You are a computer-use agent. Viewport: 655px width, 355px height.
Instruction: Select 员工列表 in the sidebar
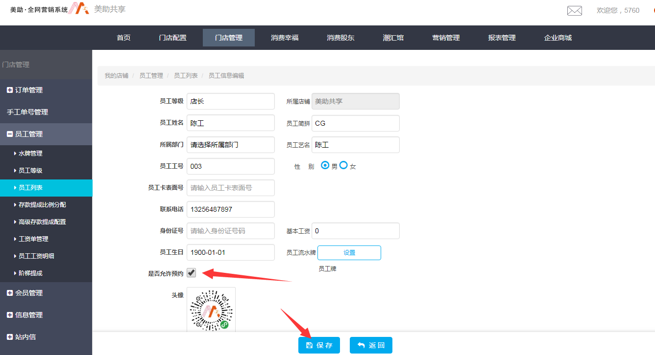click(x=46, y=188)
